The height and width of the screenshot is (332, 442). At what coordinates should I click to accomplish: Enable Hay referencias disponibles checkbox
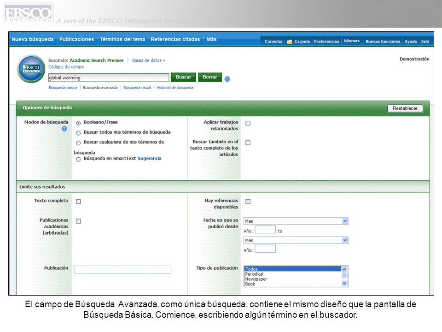point(248,202)
